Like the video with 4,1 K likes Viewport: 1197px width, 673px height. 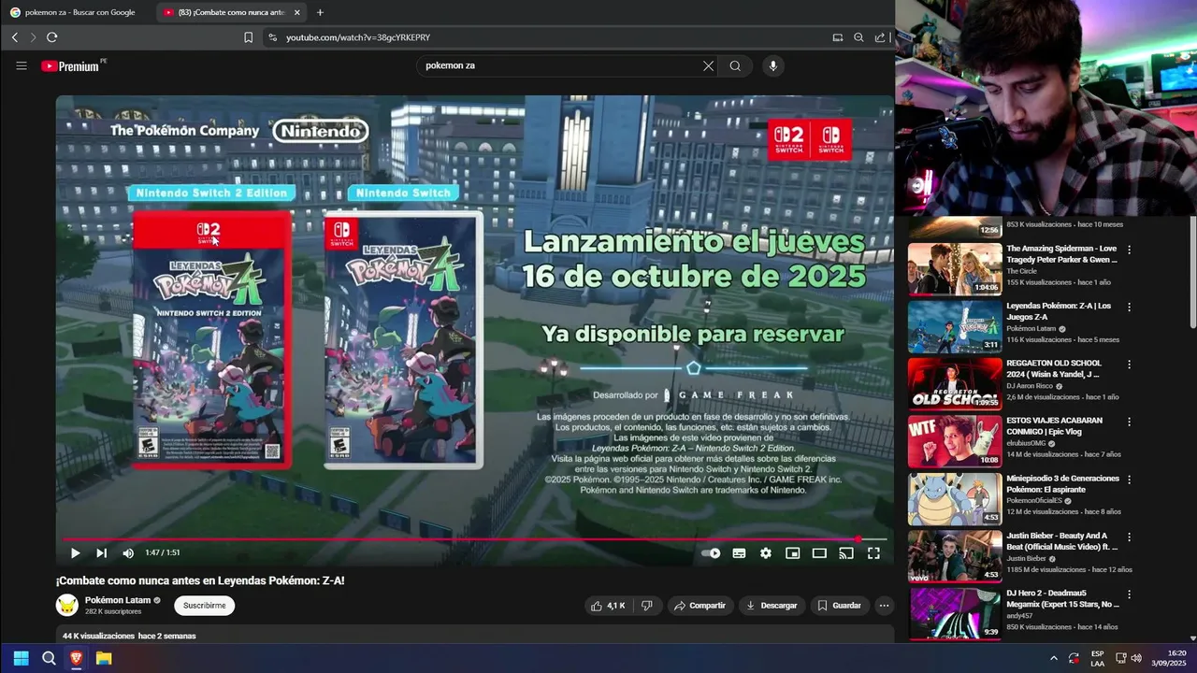point(607,606)
